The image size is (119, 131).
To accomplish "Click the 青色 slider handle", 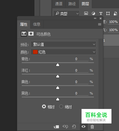I will coord(58,65).
